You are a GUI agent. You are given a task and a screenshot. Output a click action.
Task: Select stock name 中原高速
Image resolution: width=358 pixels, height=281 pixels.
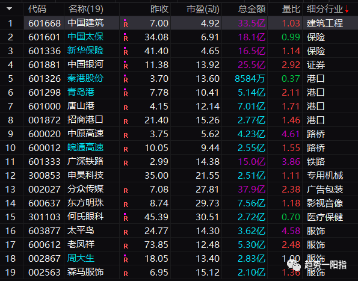(x=85, y=134)
